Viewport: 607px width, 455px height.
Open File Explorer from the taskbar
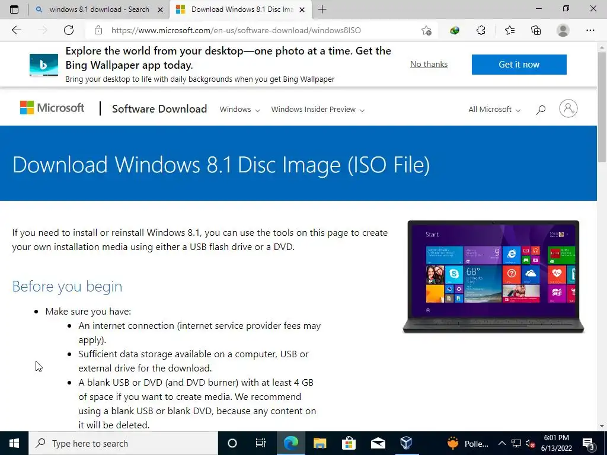coord(320,443)
